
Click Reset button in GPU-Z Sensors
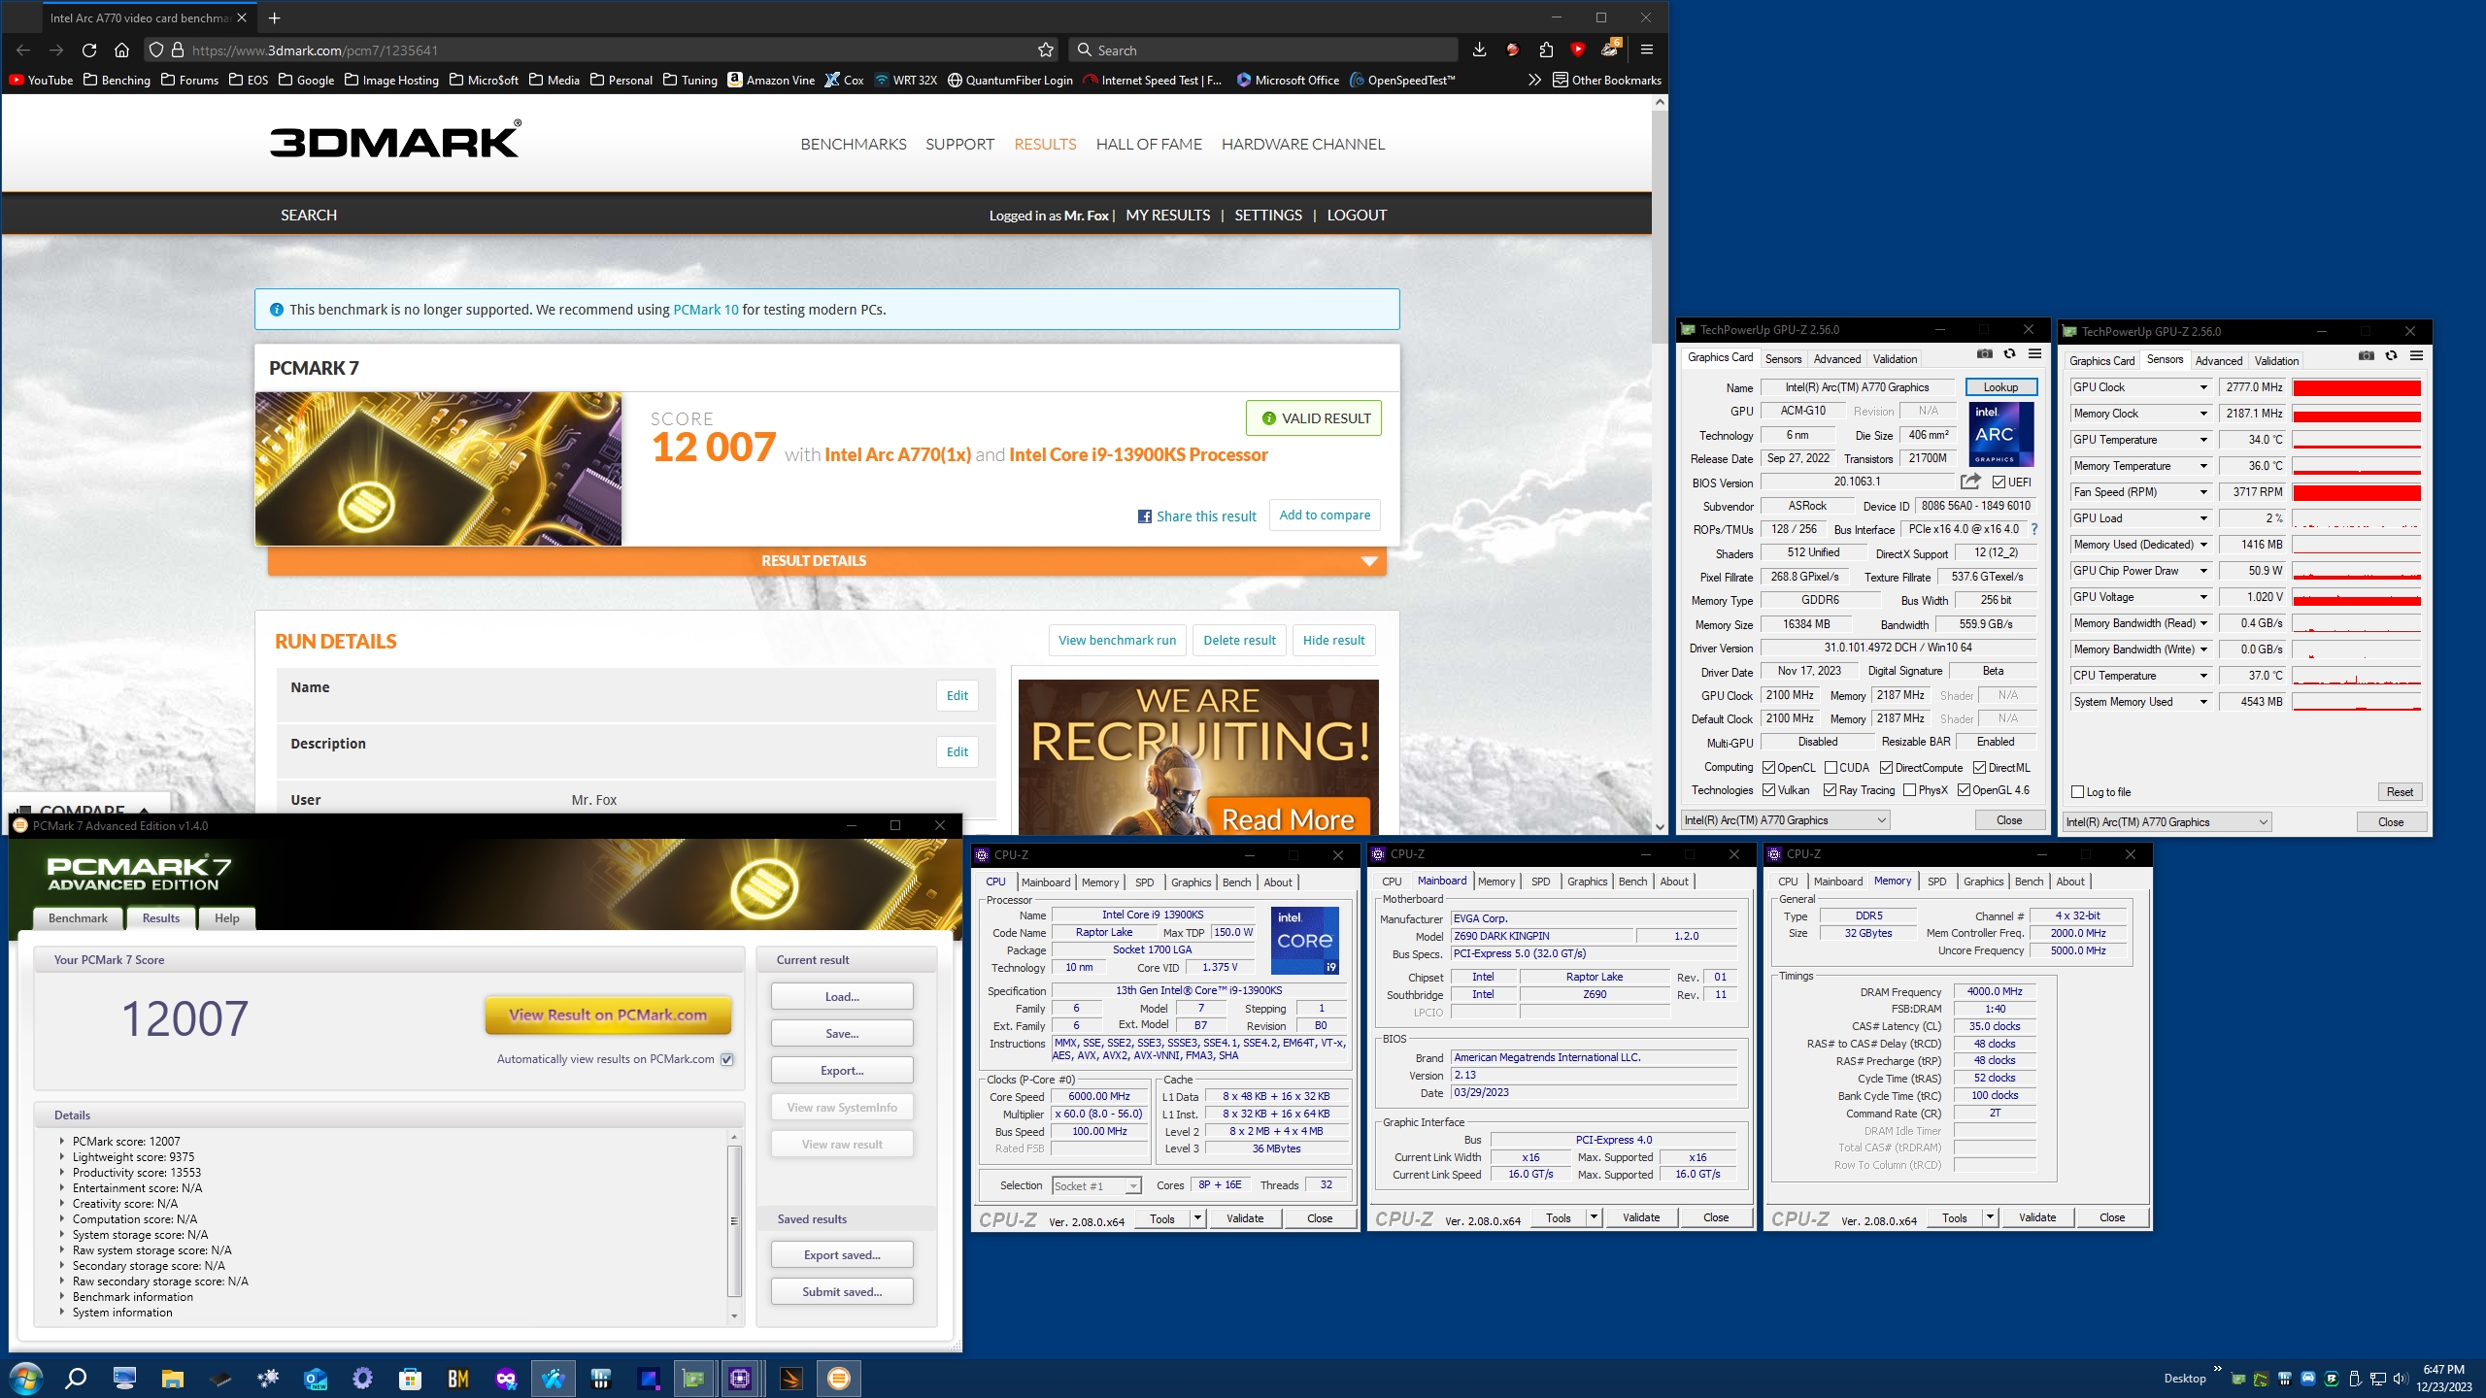coord(2400,792)
